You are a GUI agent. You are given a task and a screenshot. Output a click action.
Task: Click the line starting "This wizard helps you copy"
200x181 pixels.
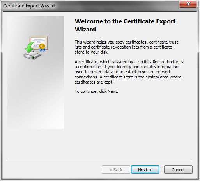[x=126, y=42]
